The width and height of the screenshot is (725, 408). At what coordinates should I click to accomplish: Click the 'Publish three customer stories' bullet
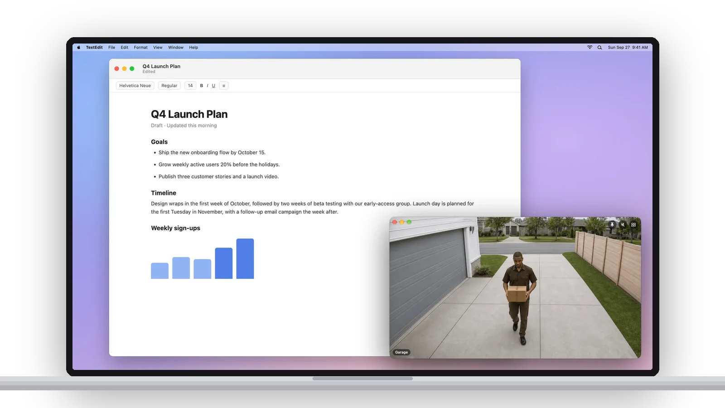218,177
